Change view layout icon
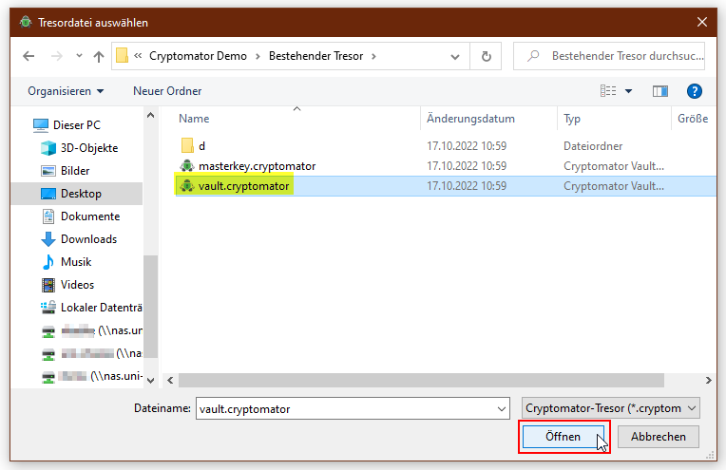This screenshot has width=726, height=470. tap(608, 91)
